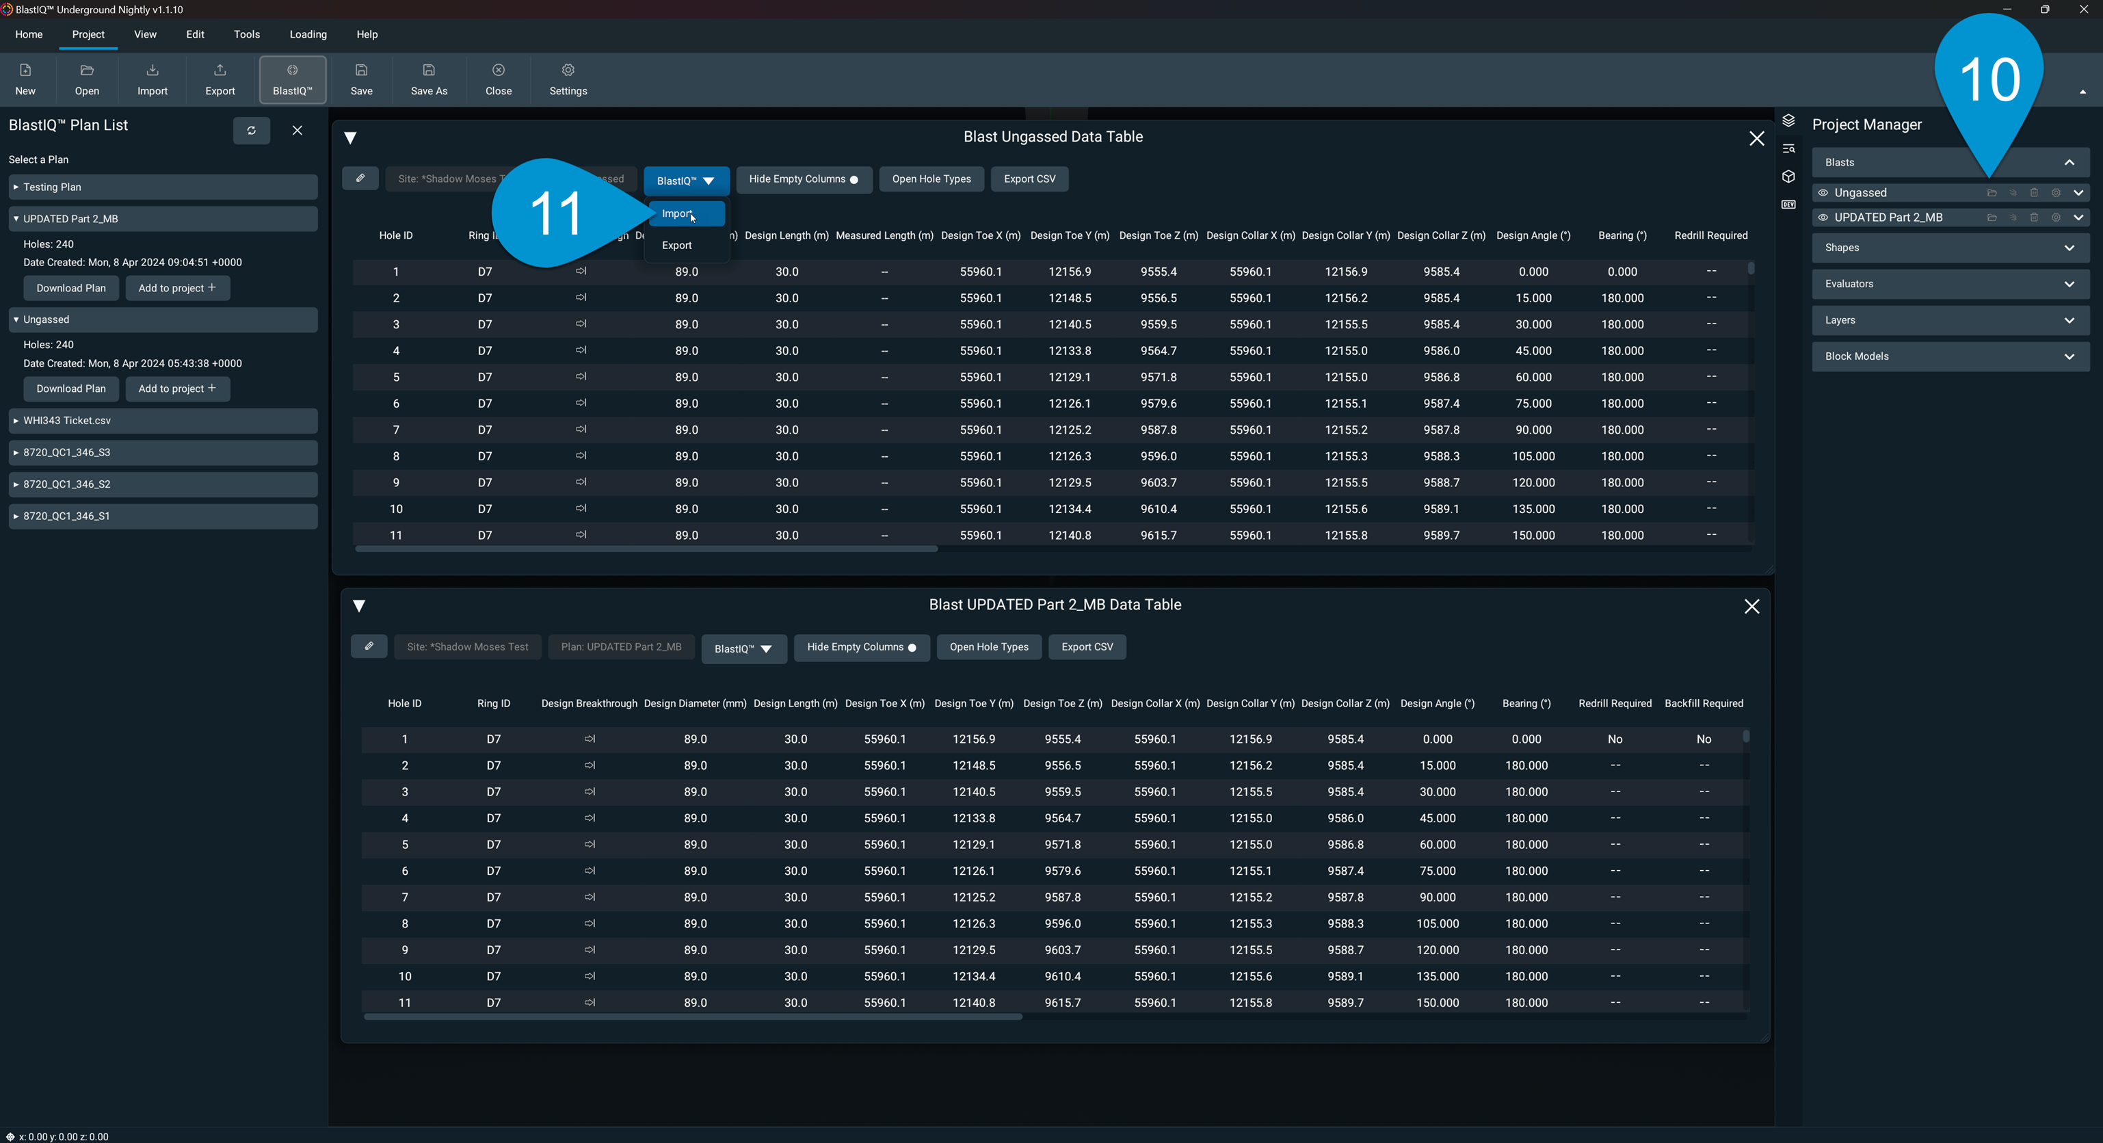Click Add to project under Ungassed plan
Screen dimensions: 2103x1143
point(177,388)
